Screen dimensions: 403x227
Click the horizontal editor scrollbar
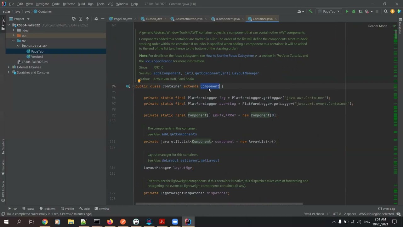[219, 204]
